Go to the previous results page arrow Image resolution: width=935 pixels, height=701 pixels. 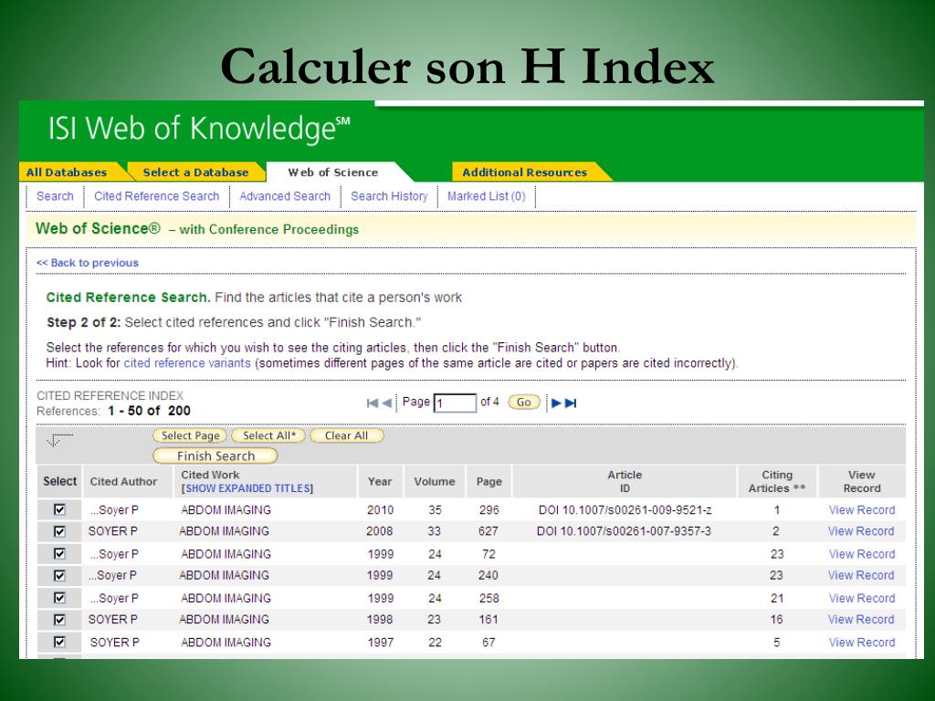(x=386, y=403)
